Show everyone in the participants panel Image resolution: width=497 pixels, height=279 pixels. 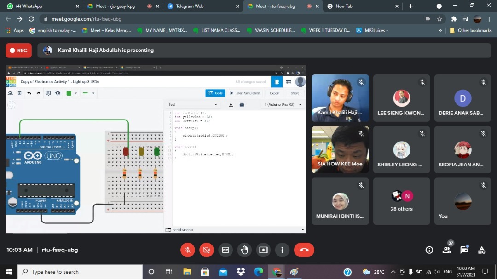(x=446, y=250)
